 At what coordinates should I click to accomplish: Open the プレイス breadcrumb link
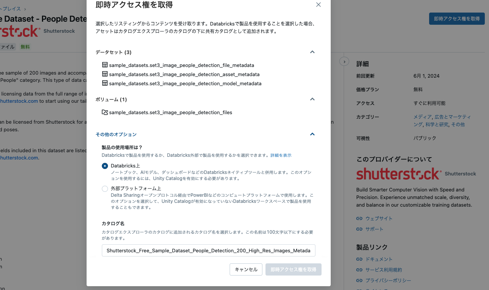click(10, 8)
